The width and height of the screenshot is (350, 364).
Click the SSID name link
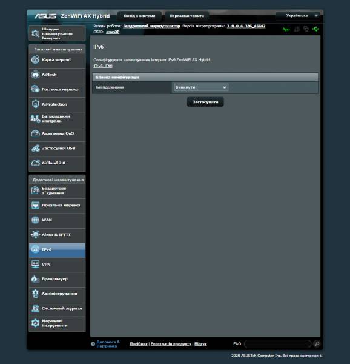[113, 32]
